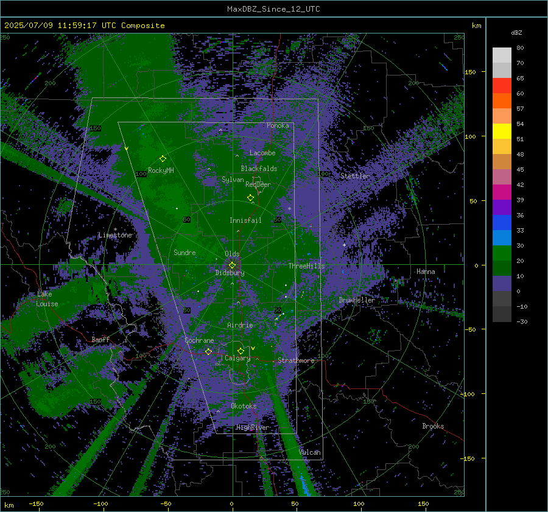Image resolution: width=548 pixels, height=512 pixels.
Task: Click the dark orange 57–60 dBZ swatch
Action: coord(502,101)
